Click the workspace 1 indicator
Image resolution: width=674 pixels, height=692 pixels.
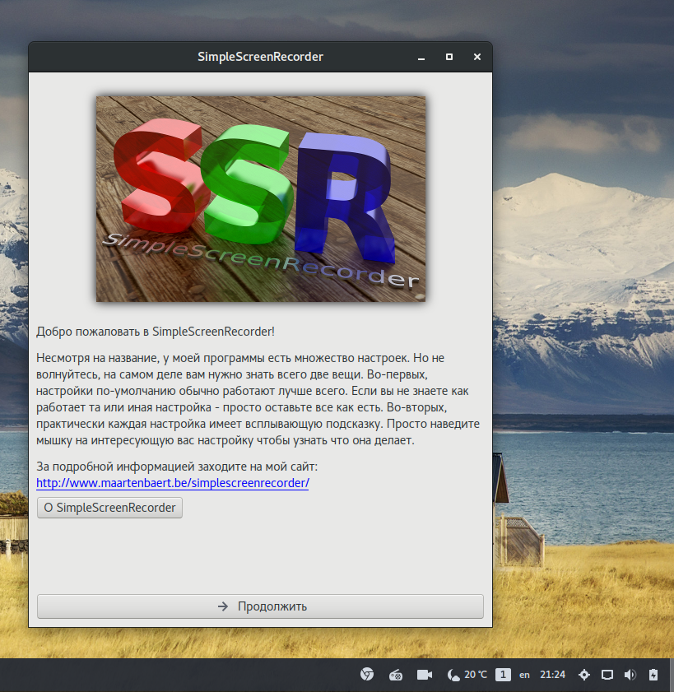[503, 675]
